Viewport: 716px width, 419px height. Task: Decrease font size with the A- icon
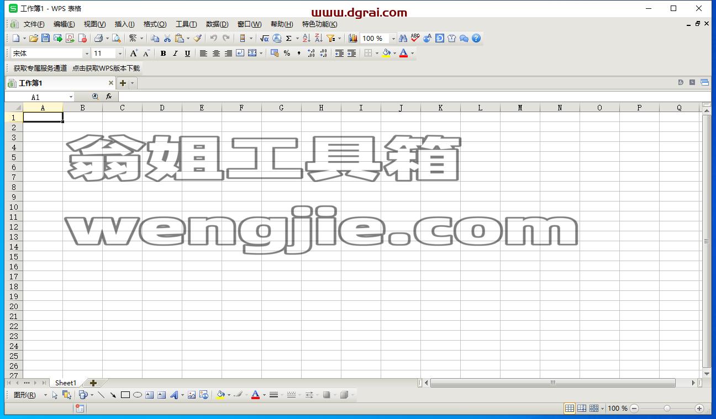[146, 54]
